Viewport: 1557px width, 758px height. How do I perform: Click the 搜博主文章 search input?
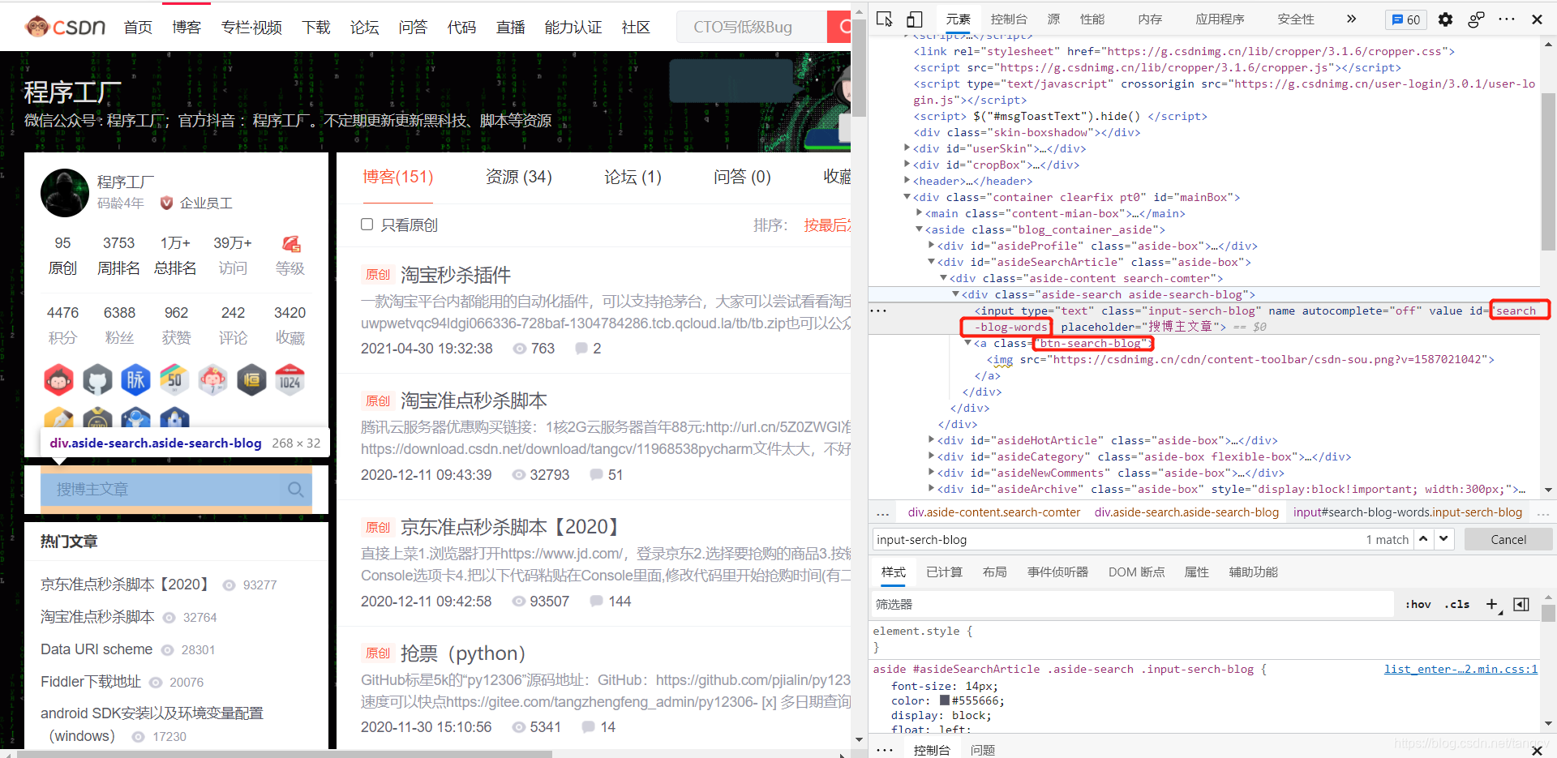162,490
